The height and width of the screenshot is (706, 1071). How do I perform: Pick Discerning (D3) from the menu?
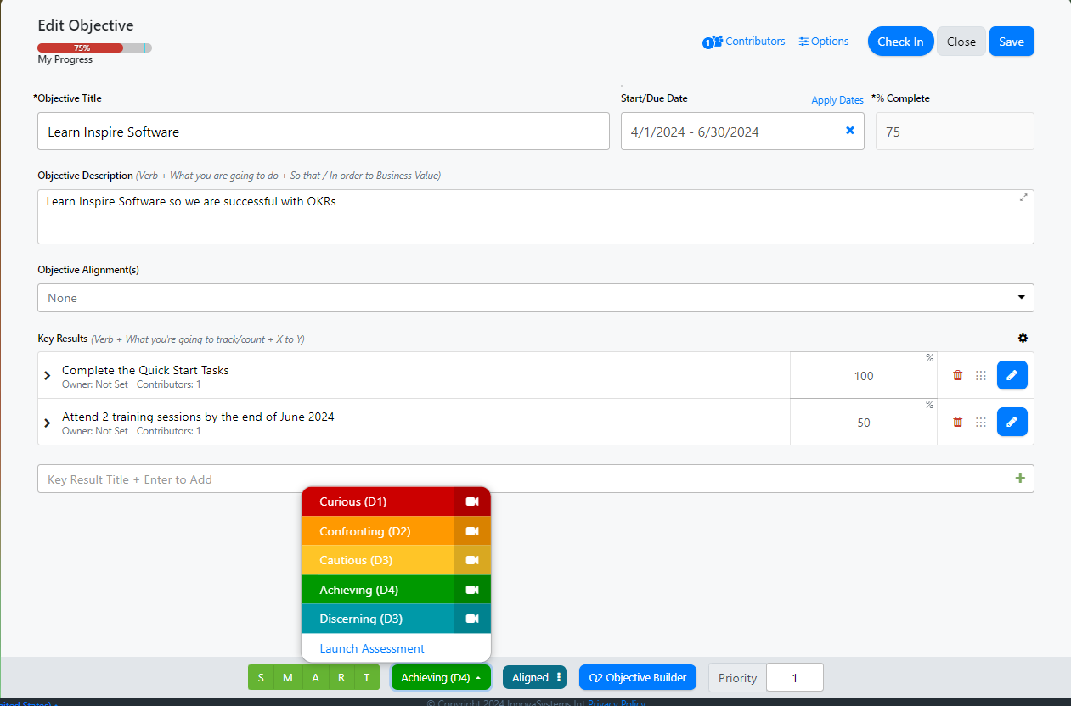click(378, 619)
